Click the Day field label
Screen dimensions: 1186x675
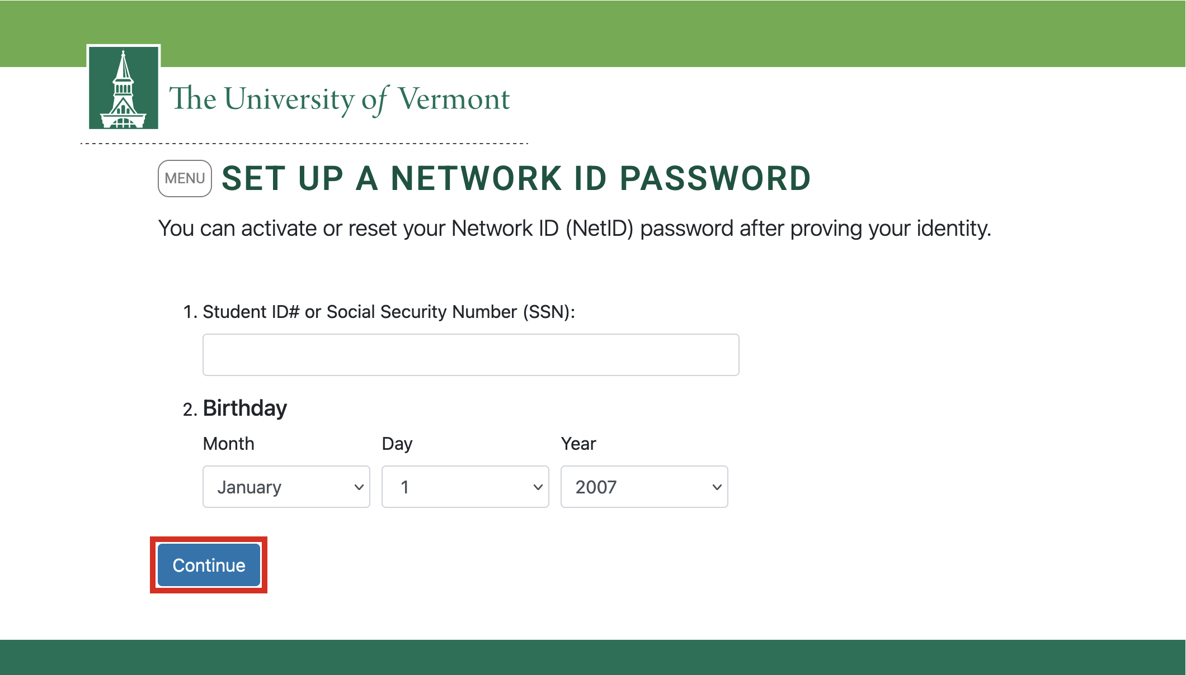pos(397,443)
